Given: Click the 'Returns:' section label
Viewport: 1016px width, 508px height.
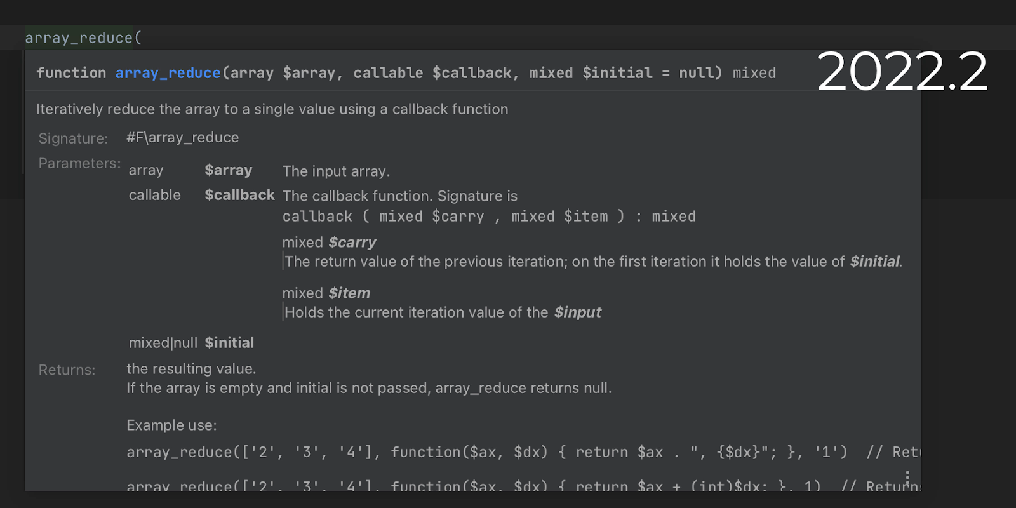Looking at the screenshot, I should pyautogui.click(x=67, y=370).
